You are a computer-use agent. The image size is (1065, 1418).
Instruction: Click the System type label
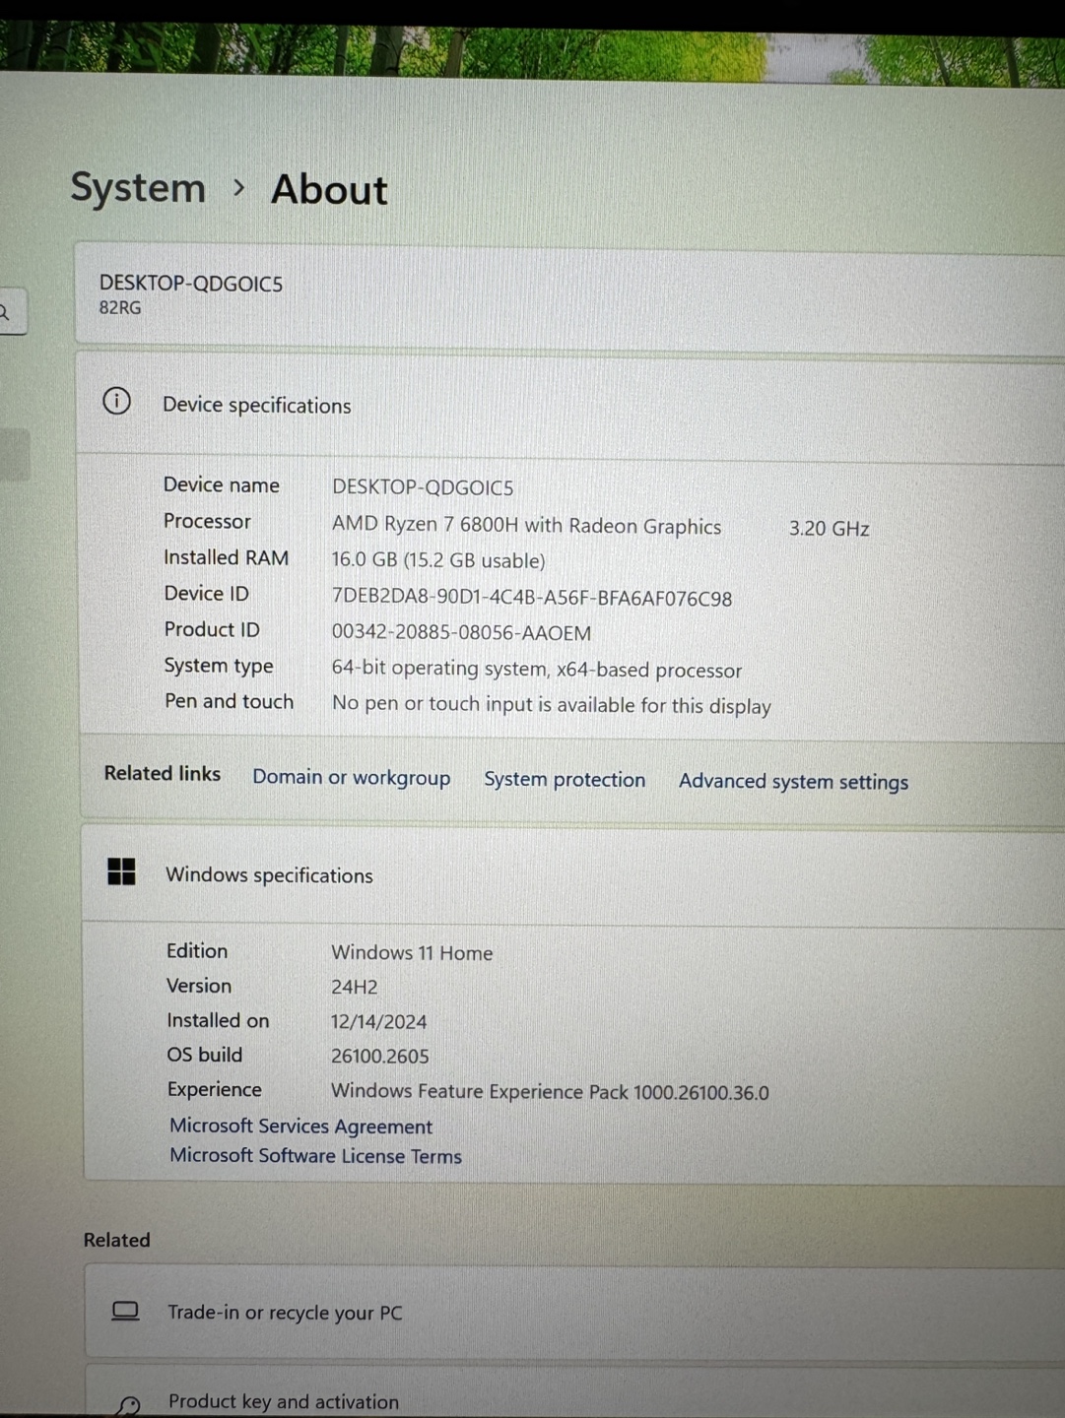click(219, 666)
